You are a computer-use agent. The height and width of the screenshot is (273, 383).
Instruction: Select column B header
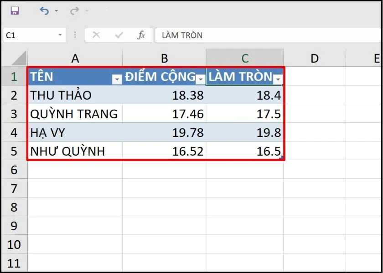pos(164,58)
